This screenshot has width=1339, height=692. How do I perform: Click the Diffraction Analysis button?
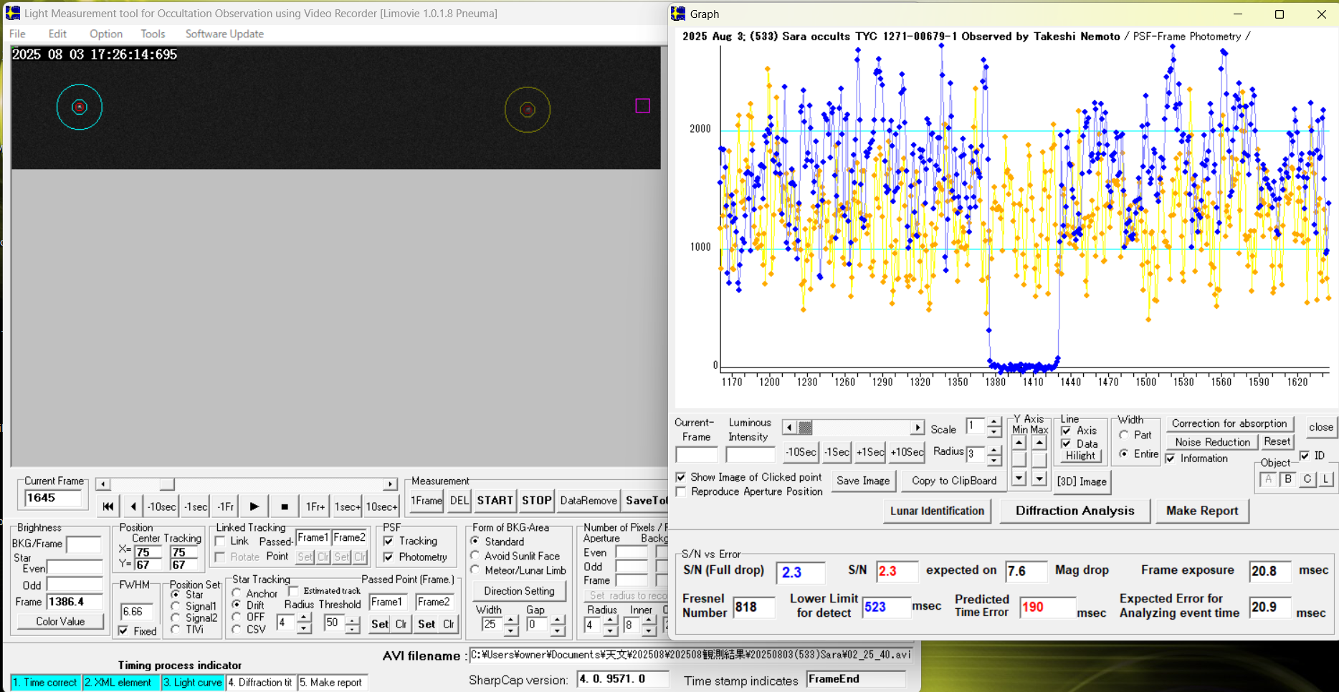pyautogui.click(x=1074, y=511)
